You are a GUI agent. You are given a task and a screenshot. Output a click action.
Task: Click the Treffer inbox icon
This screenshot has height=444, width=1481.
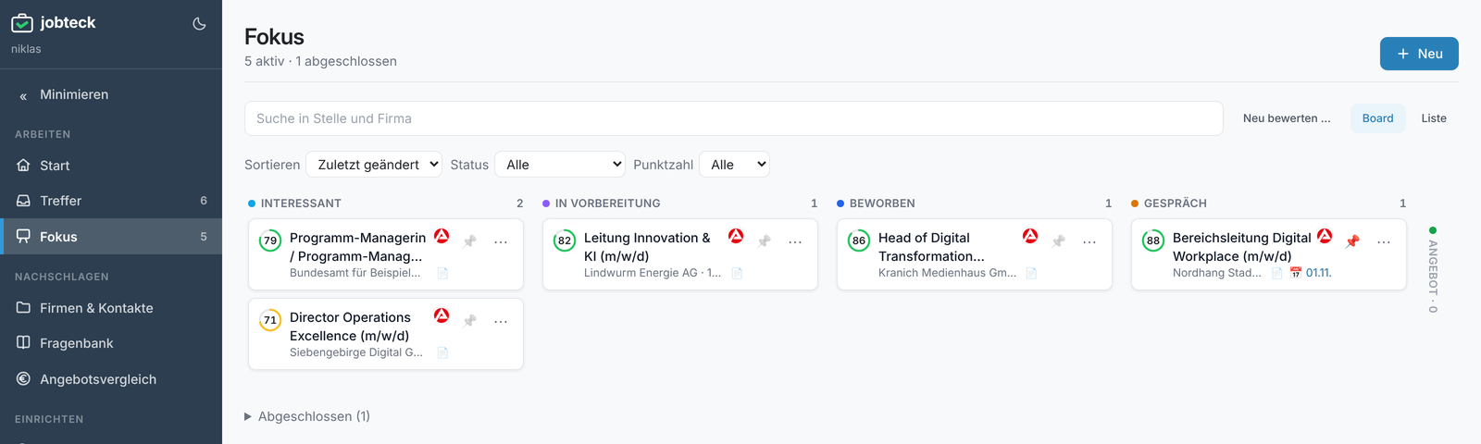pyautogui.click(x=24, y=201)
